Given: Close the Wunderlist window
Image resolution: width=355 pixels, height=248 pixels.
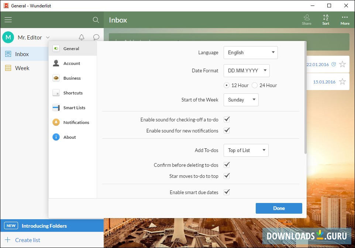Looking at the screenshot, I should [x=346, y=6].
